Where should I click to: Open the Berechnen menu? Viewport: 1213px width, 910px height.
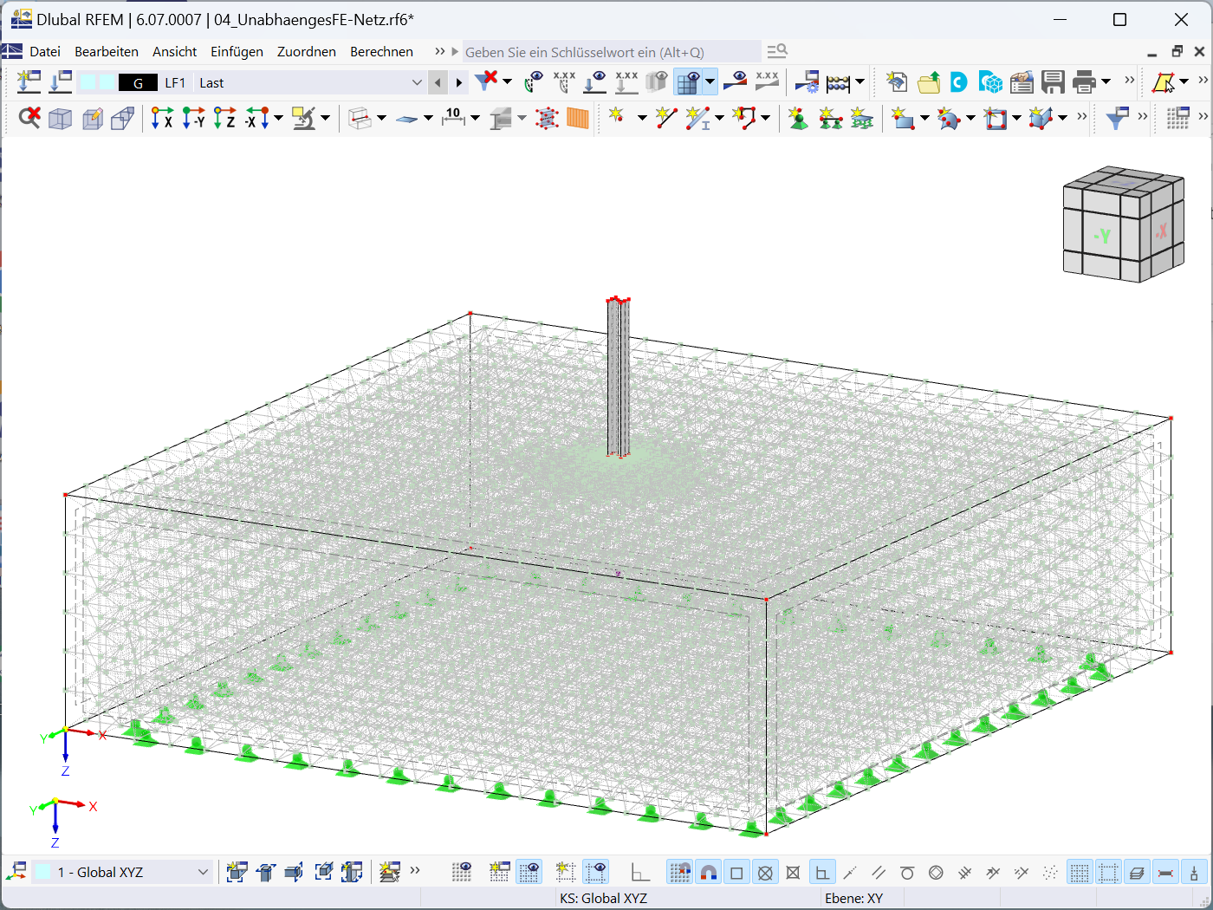click(x=381, y=52)
